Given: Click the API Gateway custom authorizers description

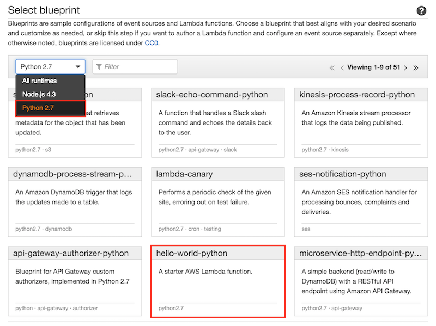Looking at the screenshot, I should click(x=72, y=276).
